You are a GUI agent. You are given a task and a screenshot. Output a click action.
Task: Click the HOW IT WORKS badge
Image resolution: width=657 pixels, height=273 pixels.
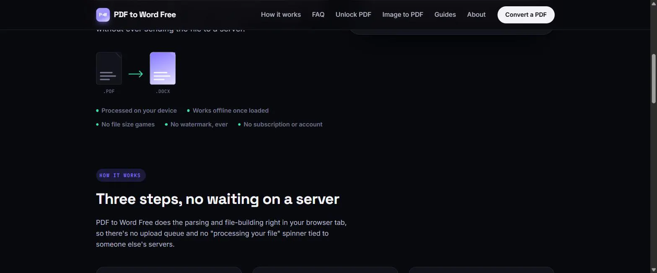[x=121, y=175]
